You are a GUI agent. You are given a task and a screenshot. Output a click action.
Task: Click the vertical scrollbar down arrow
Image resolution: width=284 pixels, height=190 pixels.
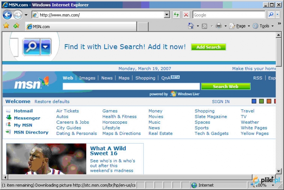(x=278, y=171)
